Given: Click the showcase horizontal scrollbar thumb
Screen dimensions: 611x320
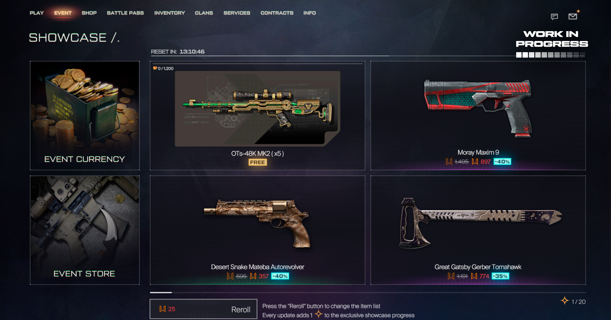Looking at the screenshot, I should tap(161, 292).
